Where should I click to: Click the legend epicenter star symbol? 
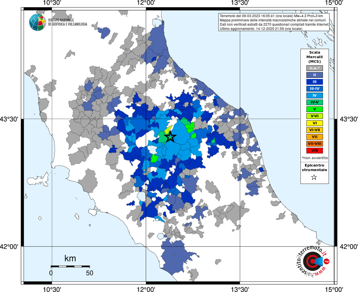click(314, 177)
